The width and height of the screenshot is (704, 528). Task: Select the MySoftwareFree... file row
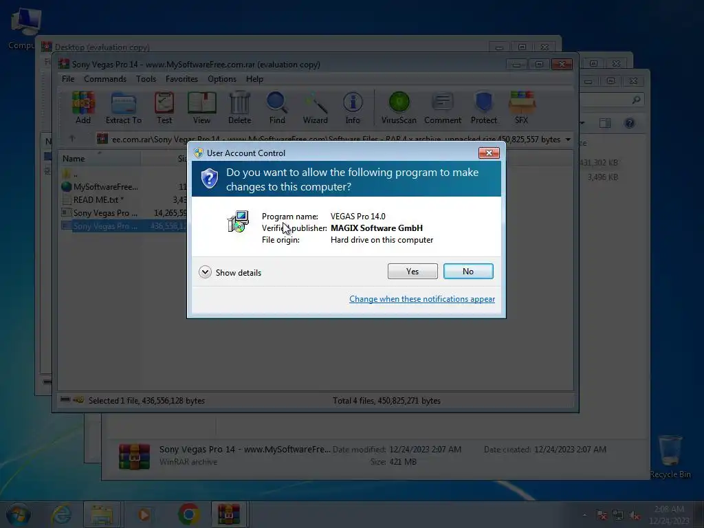[x=124, y=187]
